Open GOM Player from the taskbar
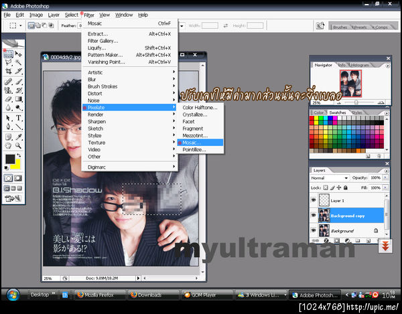Image resolution: width=402 pixels, height=314 pixels. tap(207, 295)
